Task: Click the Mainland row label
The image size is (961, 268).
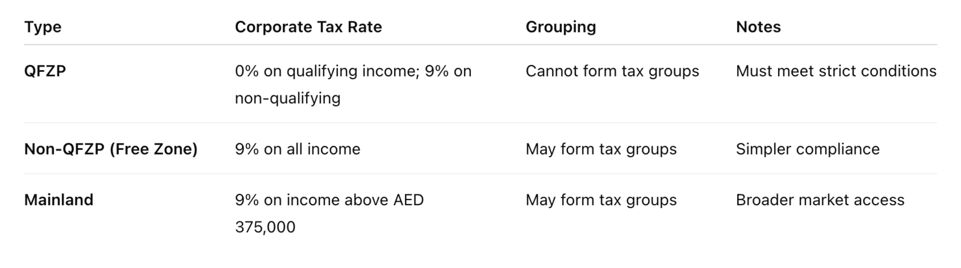Action: [x=58, y=200]
